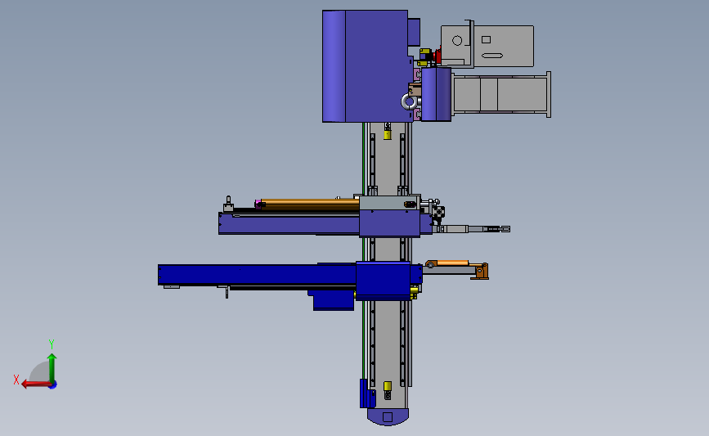709x436 pixels.
Task: Click the circular hole on gray motor box
Action: tap(457, 41)
